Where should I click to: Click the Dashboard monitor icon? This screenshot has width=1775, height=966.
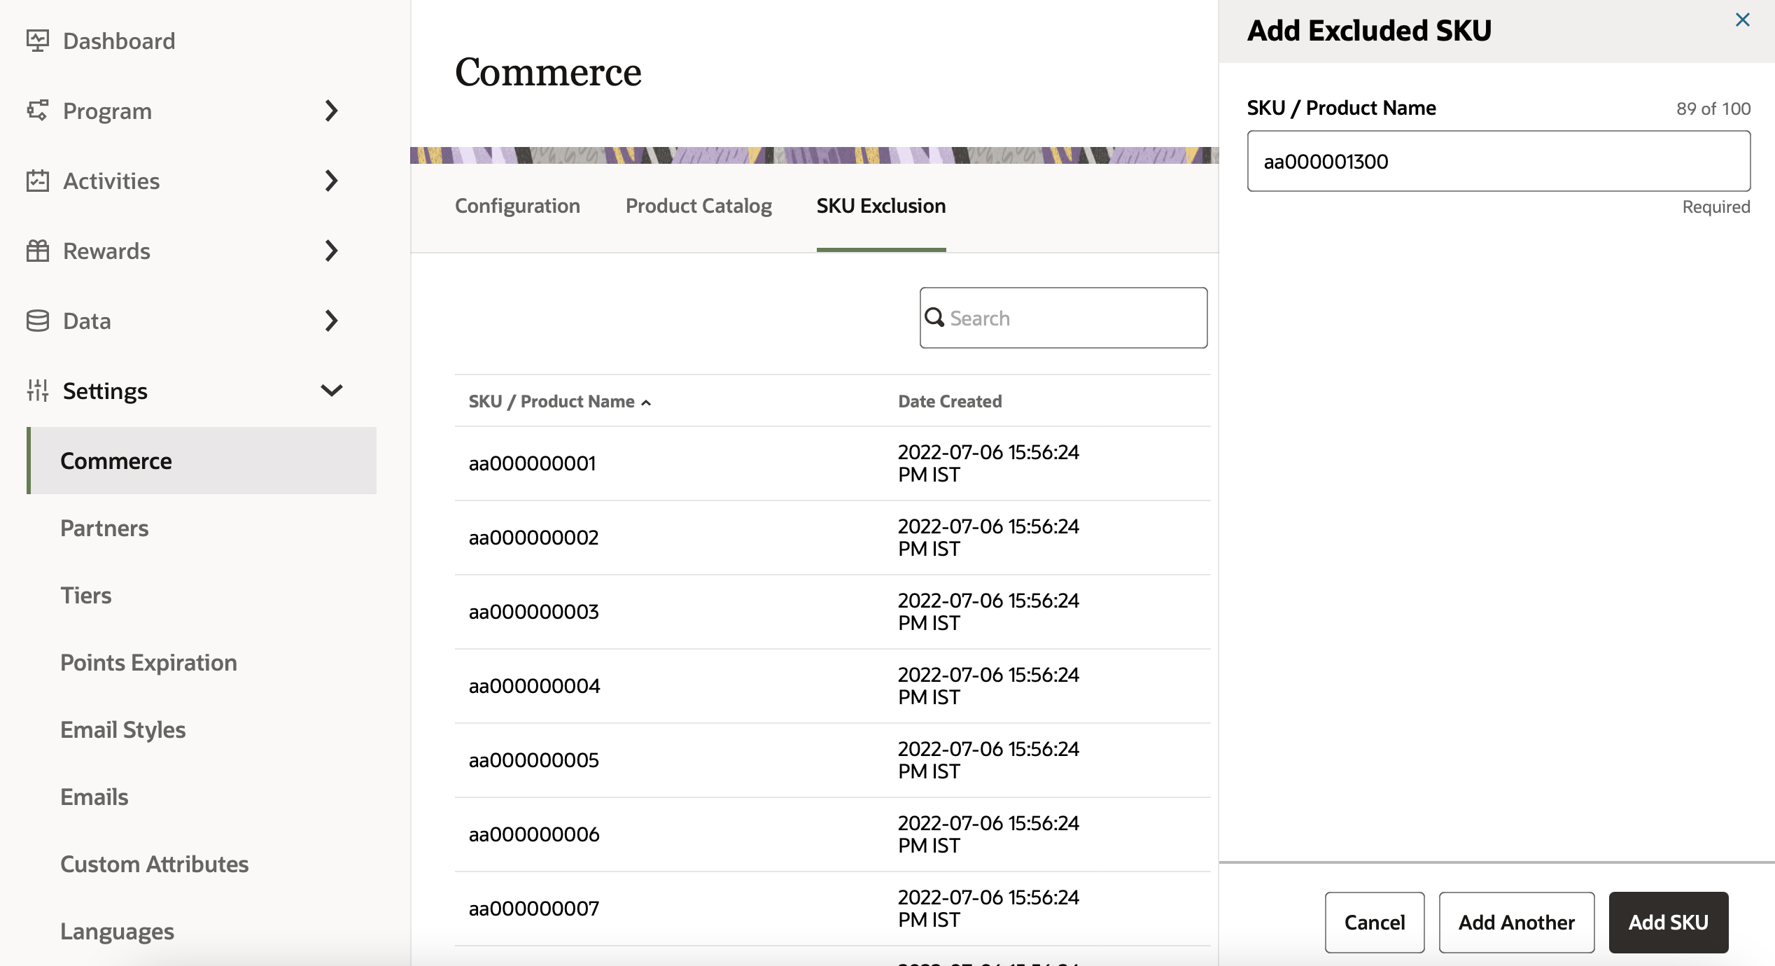pyautogui.click(x=37, y=41)
